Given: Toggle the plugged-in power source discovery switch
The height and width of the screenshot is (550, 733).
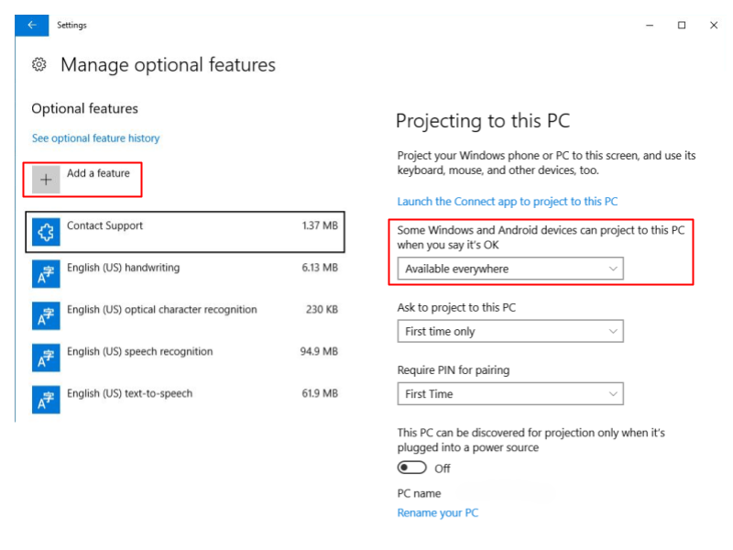Looking at the screenshot, I should pyautogui.click(x=412, y=468).
